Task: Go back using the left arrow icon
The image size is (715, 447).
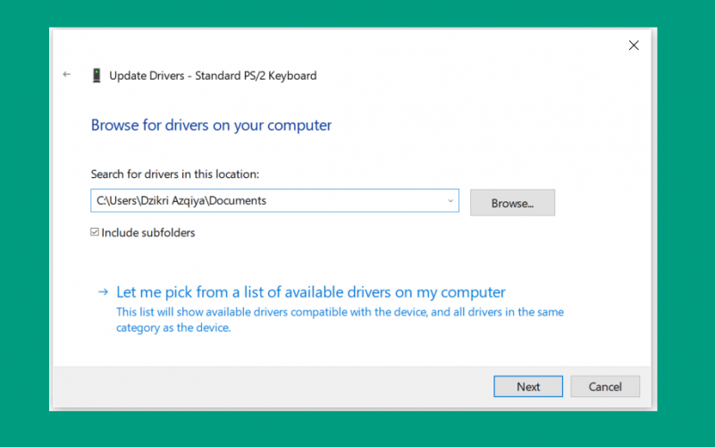Action: (x=67, y=74)
